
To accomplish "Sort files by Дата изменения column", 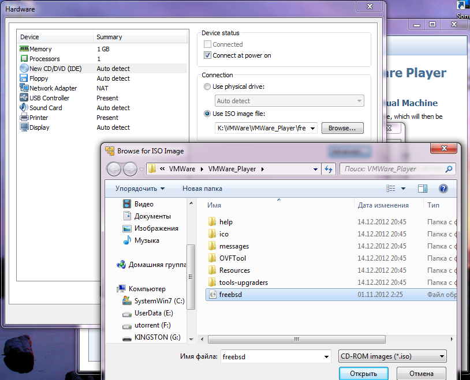I will [x=389, y=205].
